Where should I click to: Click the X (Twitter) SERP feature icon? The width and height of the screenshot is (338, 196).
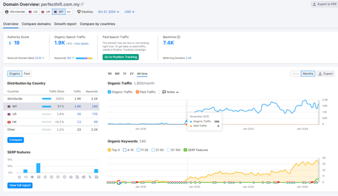(90, 177)
